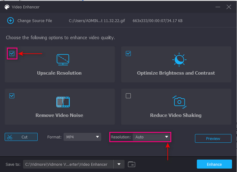Image resolution: width=237 pixels, height=172 pixels.
Task: Click the plus icon beside Change Source File
Action: (10, 20)
